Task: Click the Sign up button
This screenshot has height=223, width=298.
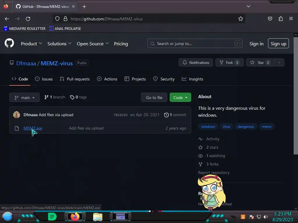Action: pos(278,44)
